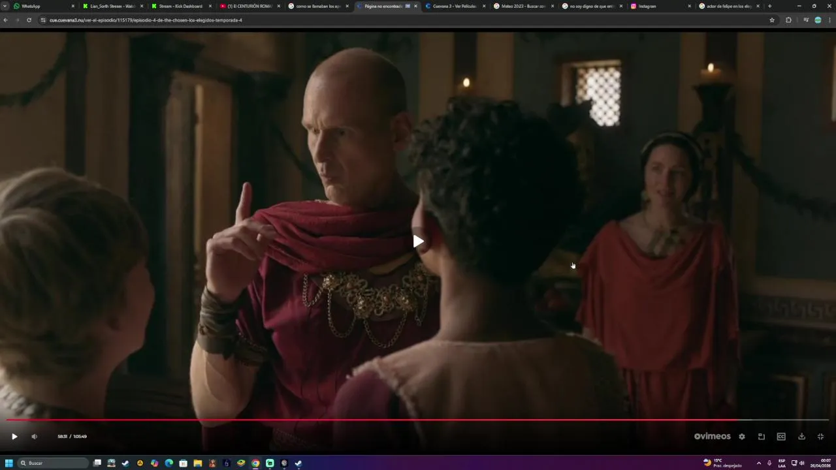Switch to the 'actor de felipe' tab
Image resolution: width=836 pixels, height=470 pixels.
click(x=729, y=6)
